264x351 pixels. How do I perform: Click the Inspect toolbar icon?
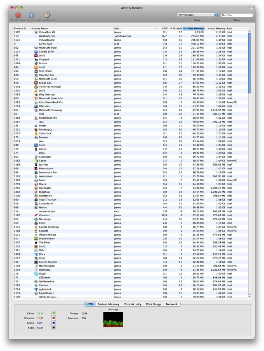(x=32, y=15)
